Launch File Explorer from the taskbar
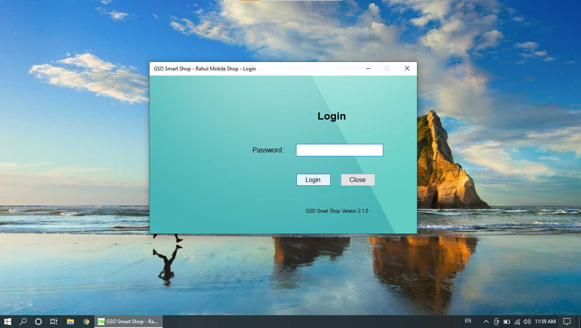 coord(70,322)
